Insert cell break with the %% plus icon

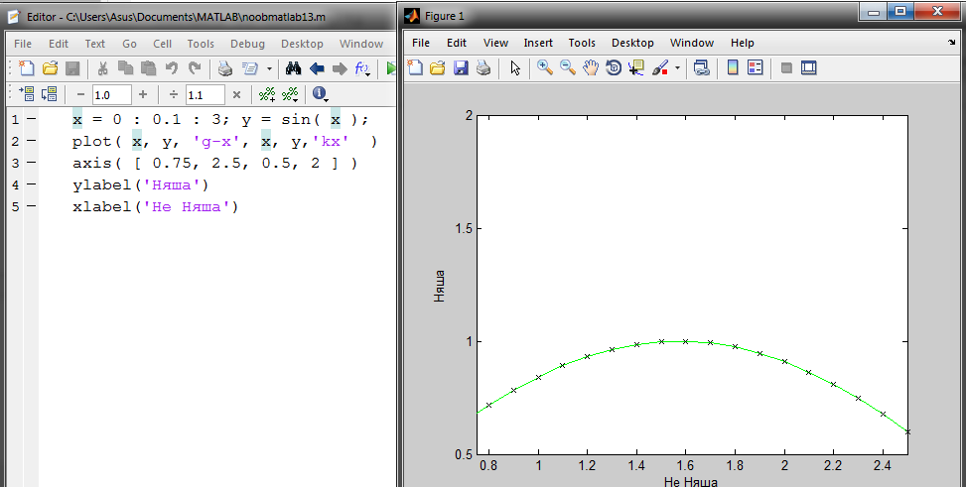(267, 94)
